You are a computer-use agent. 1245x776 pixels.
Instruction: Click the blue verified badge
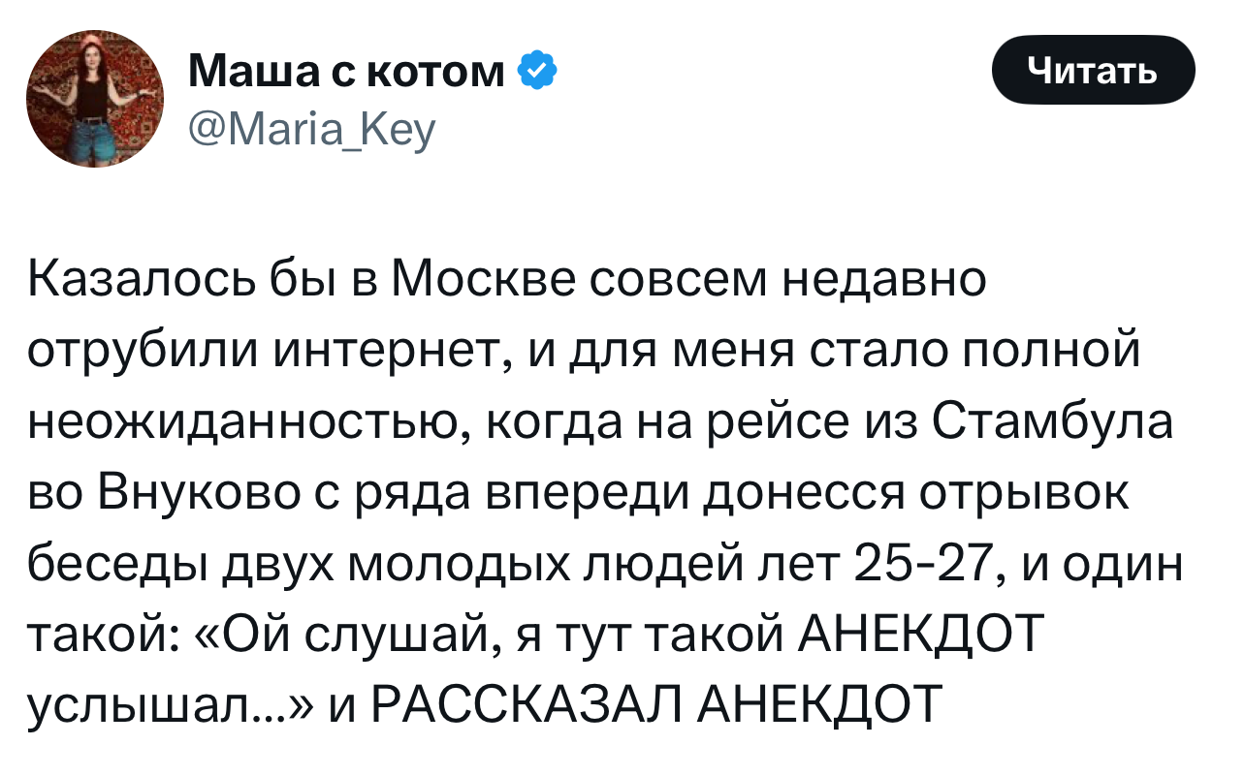point(538,71)
